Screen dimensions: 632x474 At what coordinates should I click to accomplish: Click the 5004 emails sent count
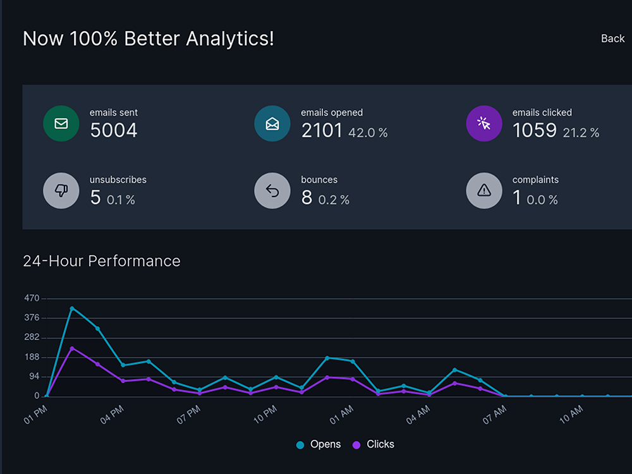click(x=114, y=130)
